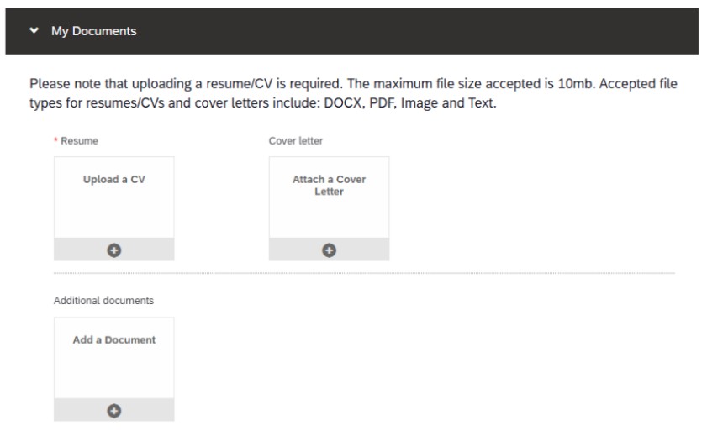Click the My Documents header title
The height and width of the screenshot is (431, 707).
pyautogui.click(x=93, y=31)
